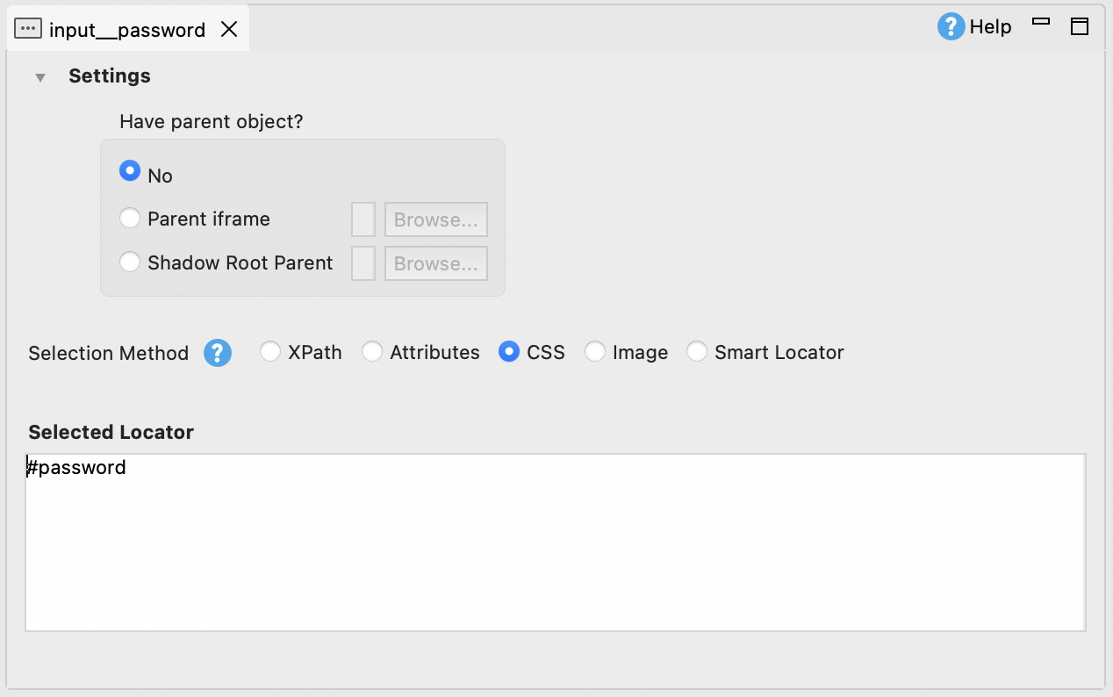Collapse the Settings section
The width and height of the screenshot is (1113, 697).
tap(40, 77)
